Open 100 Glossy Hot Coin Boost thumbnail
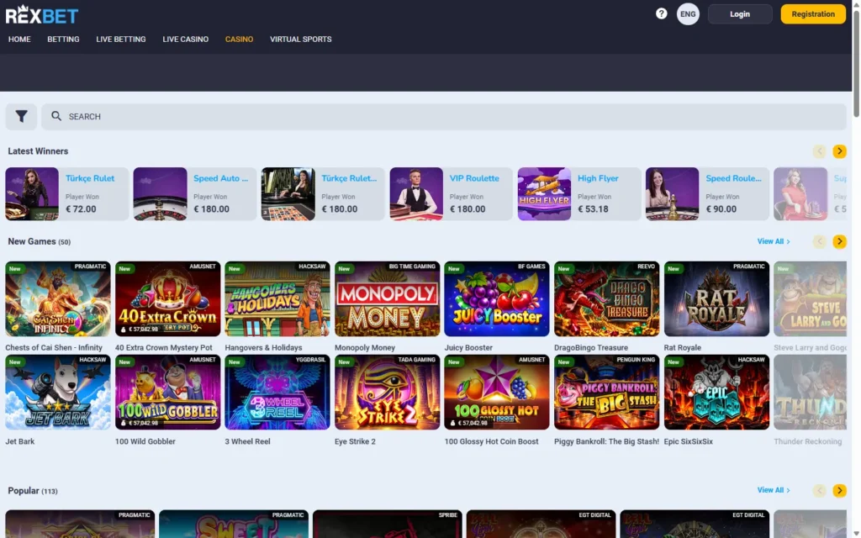The width and height of the screenshot is (861, 538). [x=496, y=392]
